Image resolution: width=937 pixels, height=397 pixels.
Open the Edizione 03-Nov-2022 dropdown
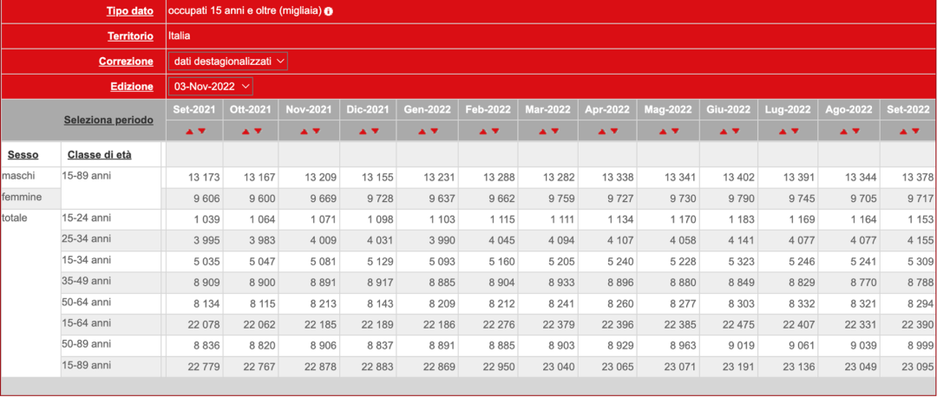click(x=211, y=87)
